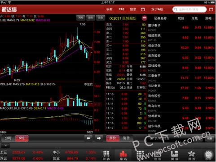Select the 厦华电子 row in the list
Image resolution: width=216 pixels, height=162 pixels.
click(x=181, y=27)
